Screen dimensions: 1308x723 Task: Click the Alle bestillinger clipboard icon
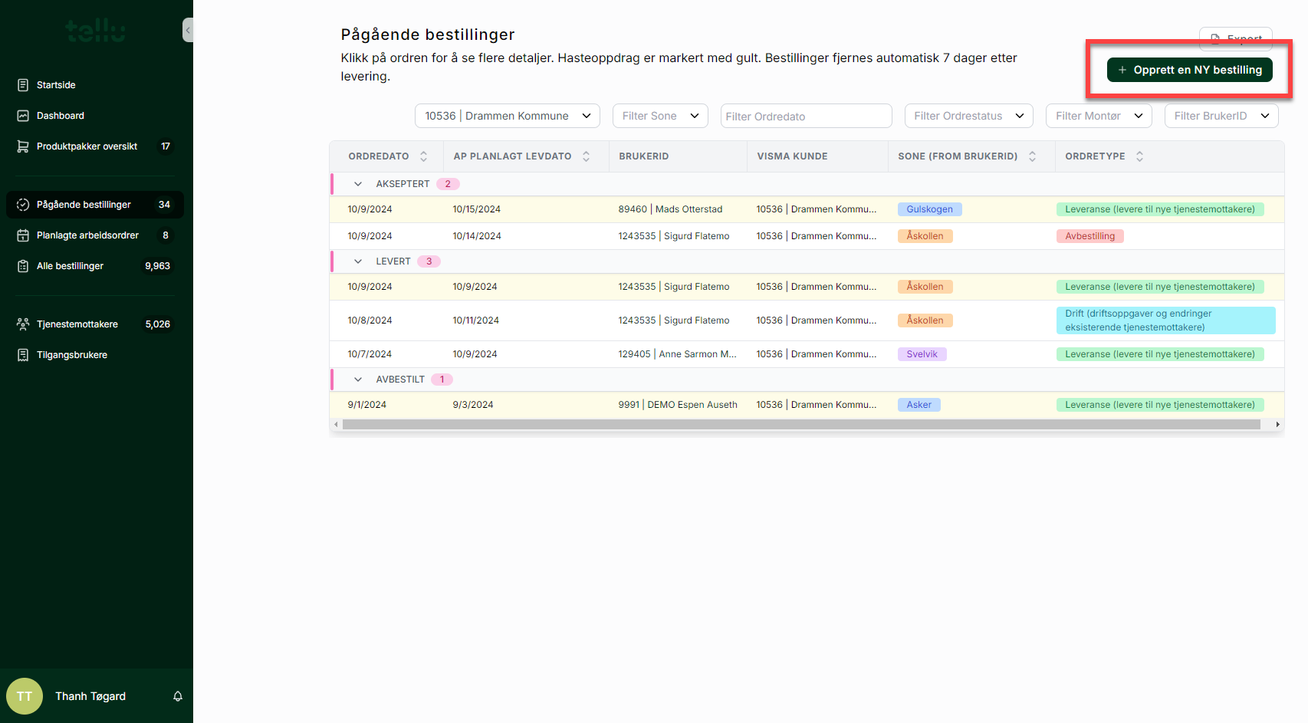click(23, 266)
